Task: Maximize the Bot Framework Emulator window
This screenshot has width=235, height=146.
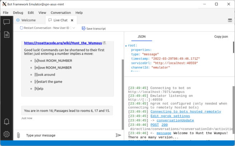Action: (x=216, y=4)
